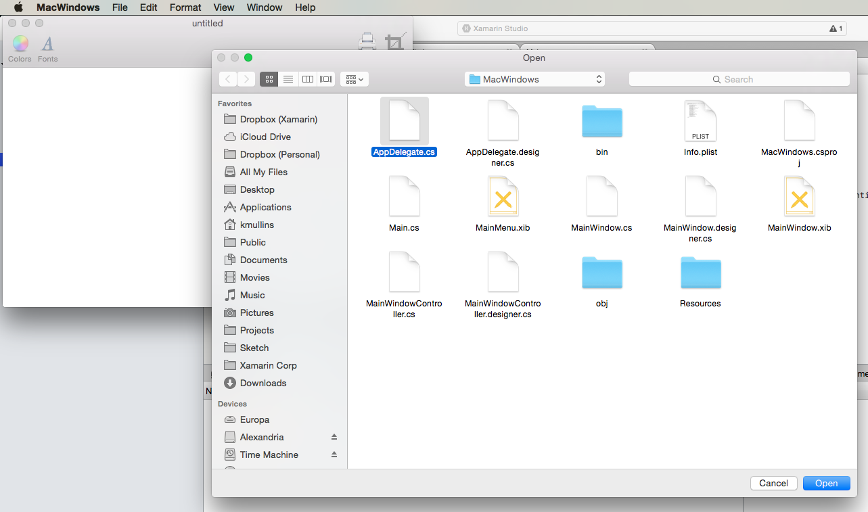This screenshot has height=512, width=868.
Task: Cancel the Open dialog
Action: pos(773,483)
